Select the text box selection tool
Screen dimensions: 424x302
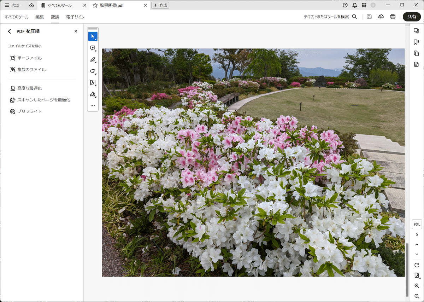[93, 83]
